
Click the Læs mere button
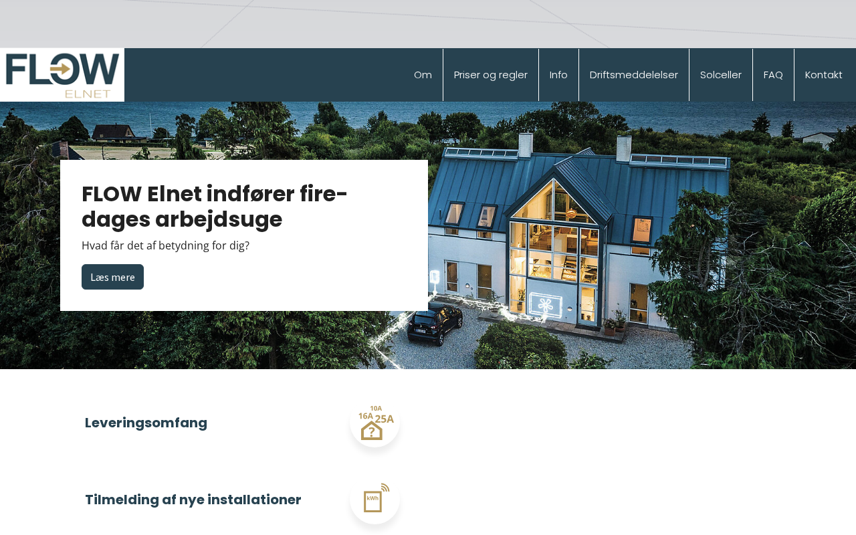click(112, 277)
